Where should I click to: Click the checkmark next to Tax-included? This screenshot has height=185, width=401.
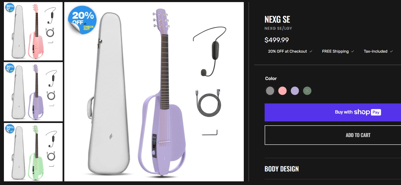click(391, 51)
